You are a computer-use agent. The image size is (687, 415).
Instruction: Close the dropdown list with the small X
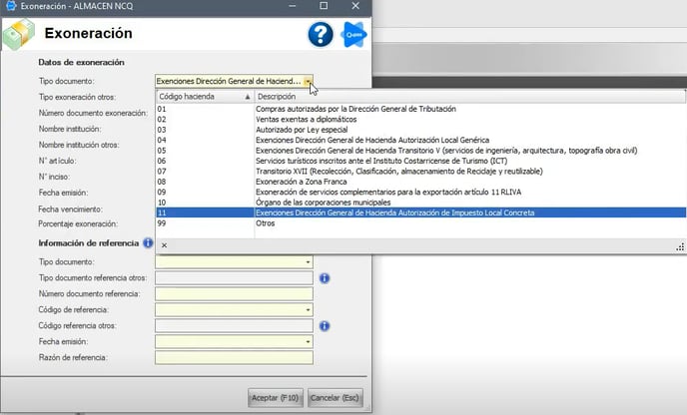click(164, 245)
